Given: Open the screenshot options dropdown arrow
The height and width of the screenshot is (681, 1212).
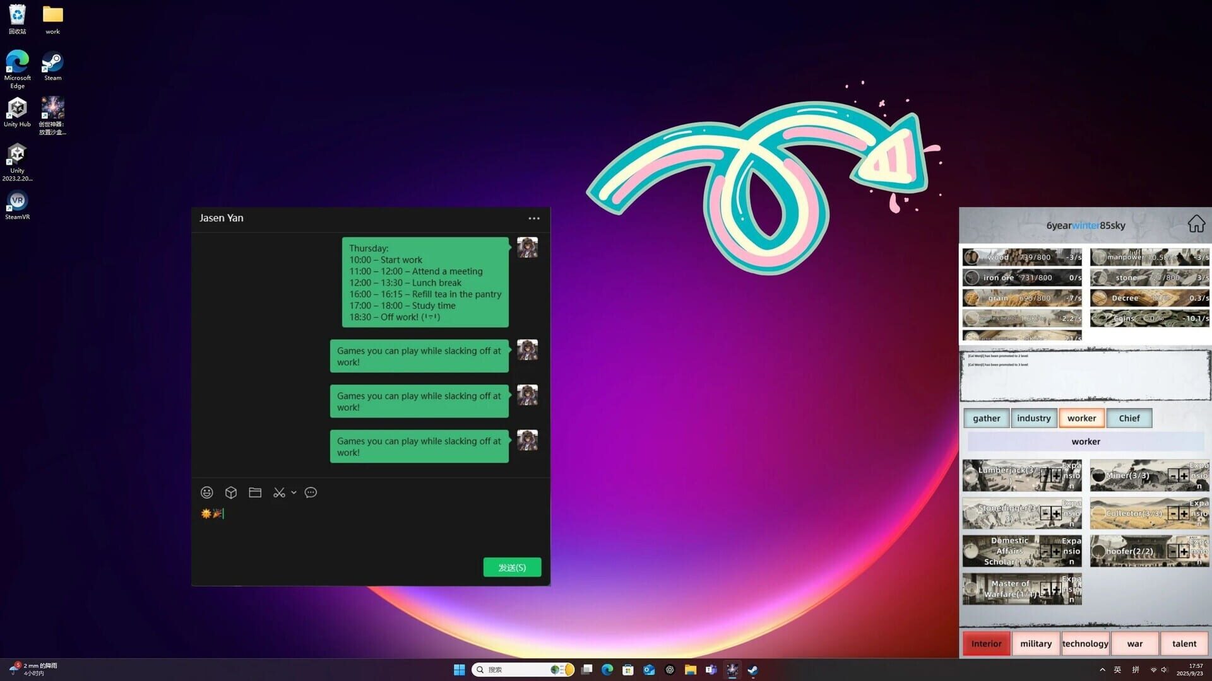Looking at the screenshot, I should point(294,492).
